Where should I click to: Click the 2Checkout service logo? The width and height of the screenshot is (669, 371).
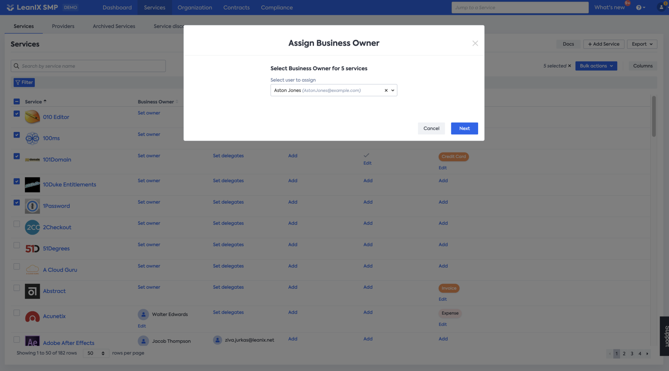pos(32,227)
